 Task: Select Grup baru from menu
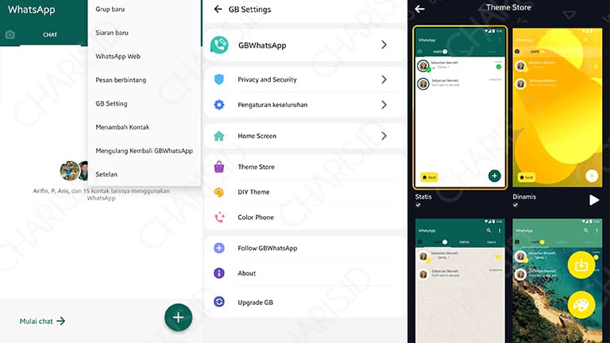(x=110, y=9)
